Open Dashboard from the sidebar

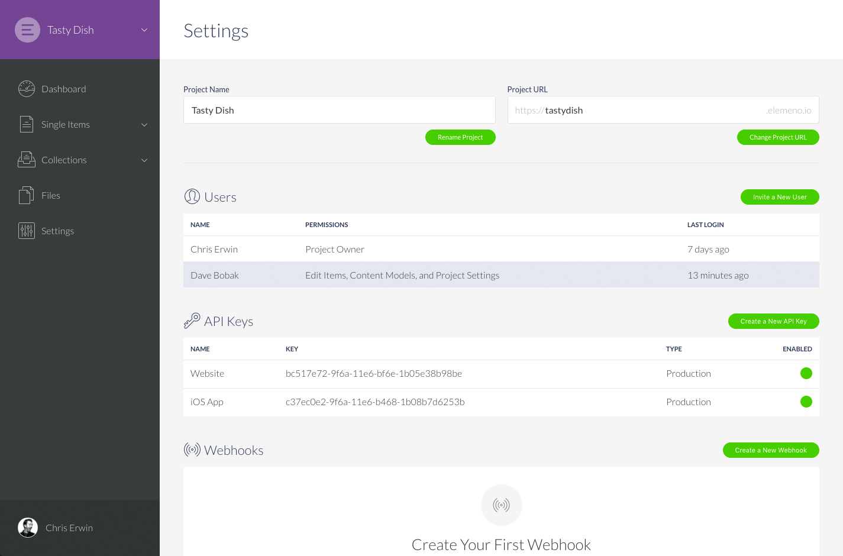[64, 89]
